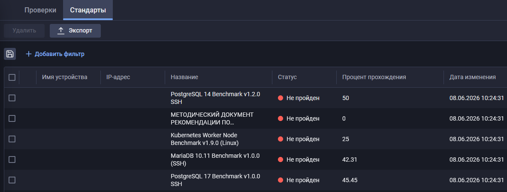The height and width of the screenshot is (192, 507).
Task: Switch to the Проверки tab
Action: point(40,10)
